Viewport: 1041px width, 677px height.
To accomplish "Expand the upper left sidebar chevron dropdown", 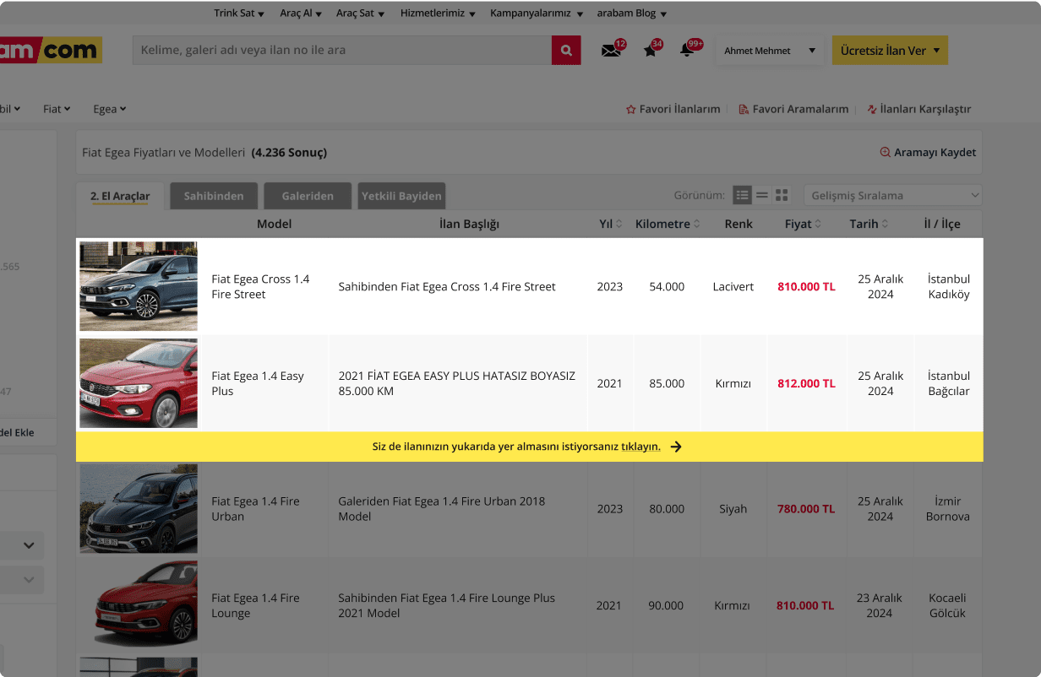I will [28, 545].
